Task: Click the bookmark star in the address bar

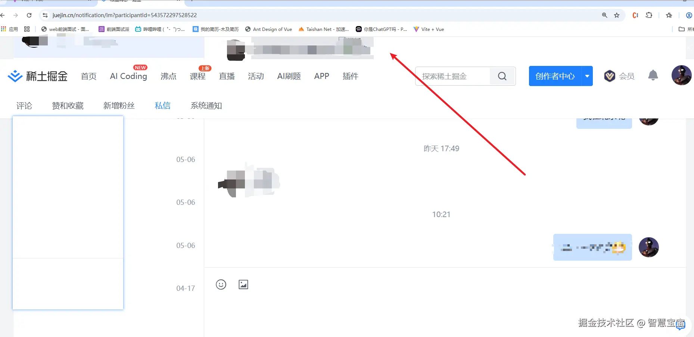Action: [x=617, y=15]
